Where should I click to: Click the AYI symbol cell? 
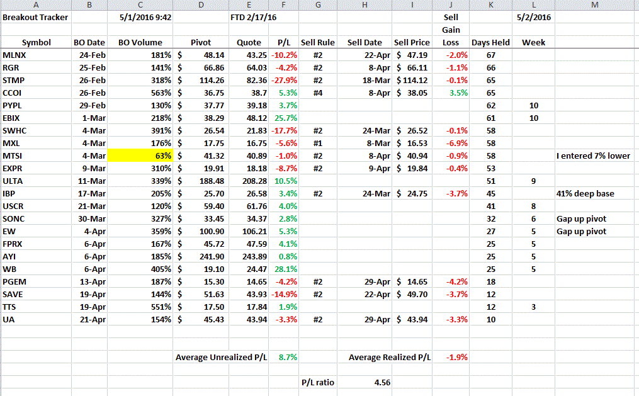36,257
